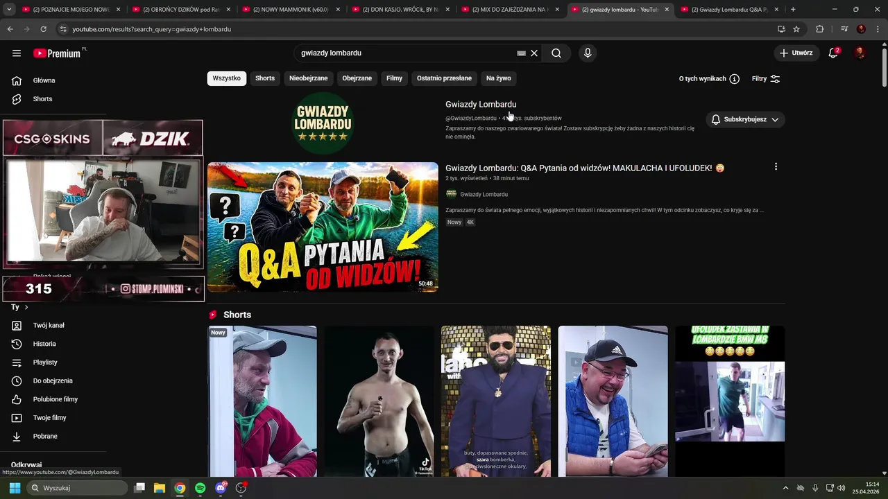Open the three-dot menu of Q&A video
The width and height of the screenshot is (888, 499).
click(x=776, y=166)
